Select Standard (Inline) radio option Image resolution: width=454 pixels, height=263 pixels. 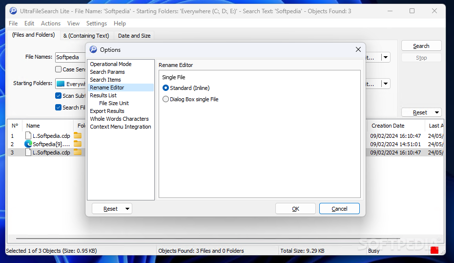[x=165, y=88]
